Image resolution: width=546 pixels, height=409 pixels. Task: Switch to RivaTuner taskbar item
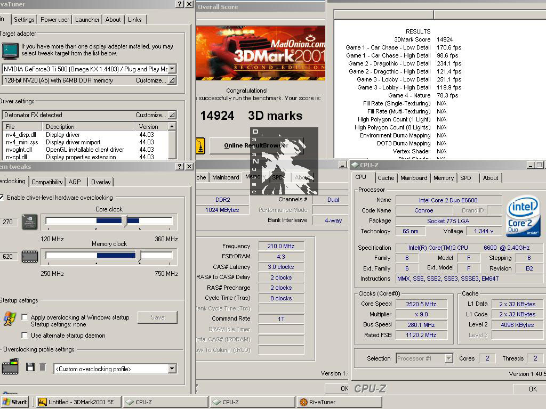340,402
